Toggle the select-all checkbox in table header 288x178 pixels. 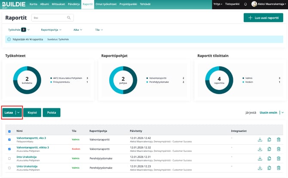coord(9,131)
